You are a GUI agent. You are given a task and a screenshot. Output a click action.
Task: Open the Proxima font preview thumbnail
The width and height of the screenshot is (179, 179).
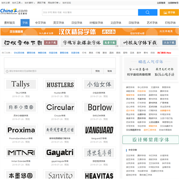click(x=21, y=130)
